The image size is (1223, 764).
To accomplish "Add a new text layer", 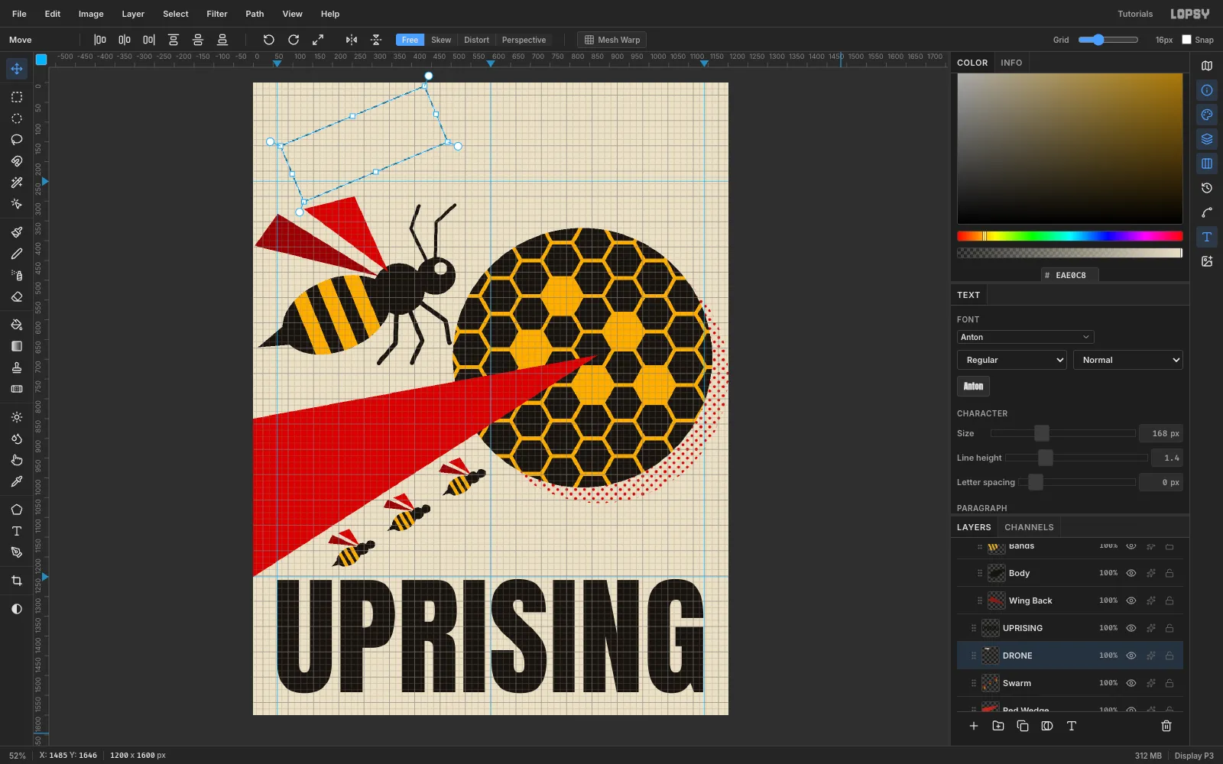I will (x=1072, y=726).
